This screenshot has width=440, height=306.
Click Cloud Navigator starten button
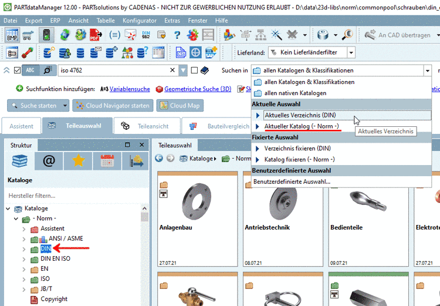(x=113, y=106)
